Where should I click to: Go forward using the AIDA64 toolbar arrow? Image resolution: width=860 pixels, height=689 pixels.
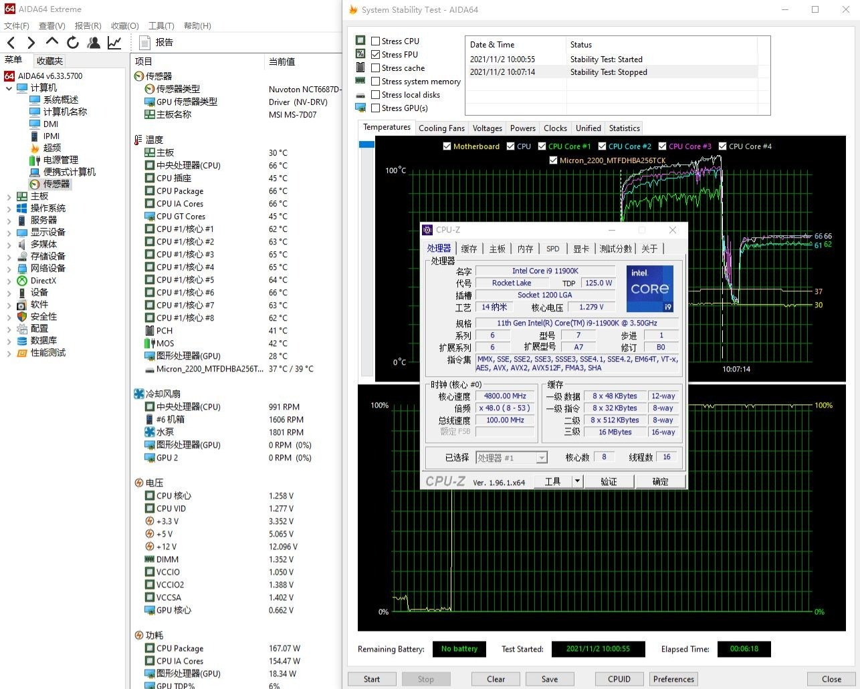pos(31,43)
